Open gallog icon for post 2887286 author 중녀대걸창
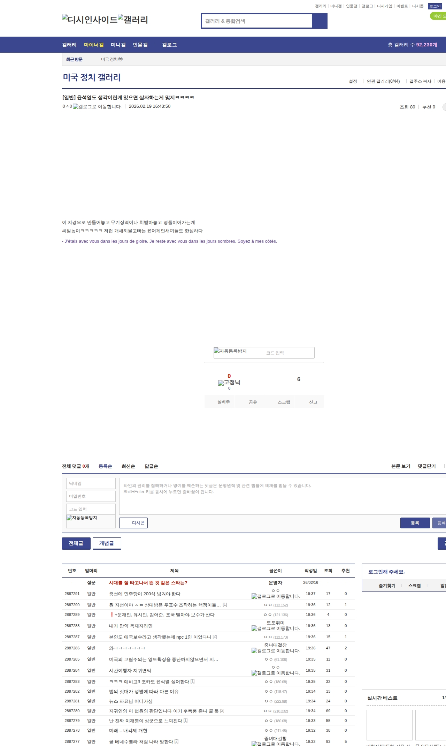 pyautogui.click(x=276, y=651)
